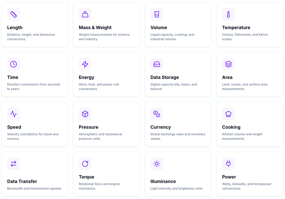Click "Velocity calculations for travel and science."
285x199 pixels.
33,136
